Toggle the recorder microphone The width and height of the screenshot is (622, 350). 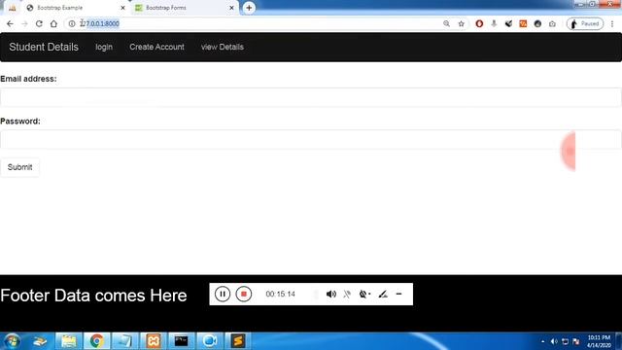pos(347,294)
